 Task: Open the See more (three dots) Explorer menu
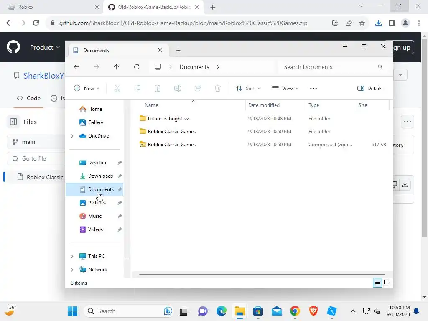click(x=313, y=89)
